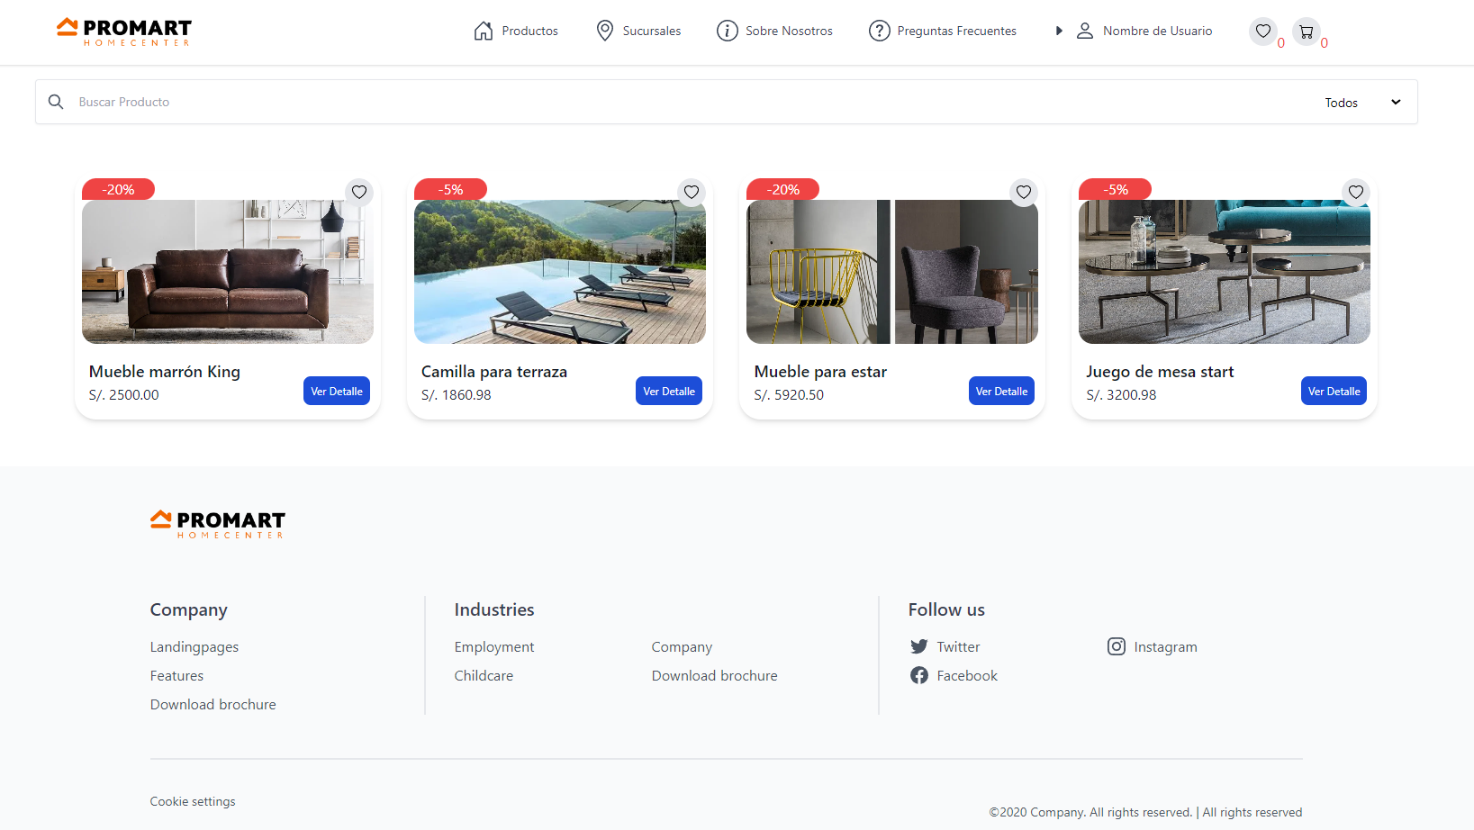Open the Camilla para terraza product image
Image resolution: width=1474 pixels, height=830 pixels.
tap(560, 272)
